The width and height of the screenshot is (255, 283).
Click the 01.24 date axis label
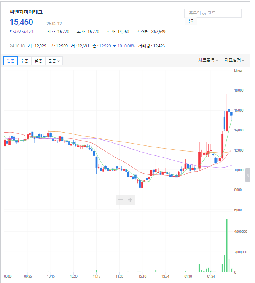coord(211,277)
